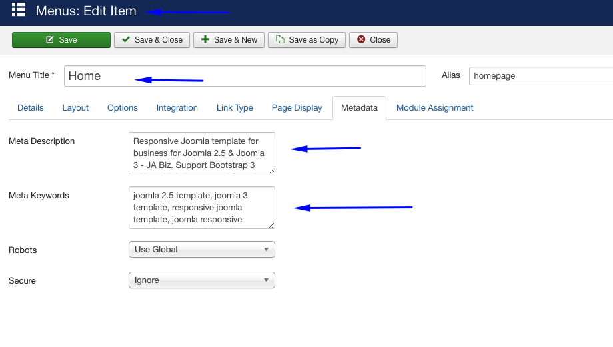Switch to Module Assignment tab
Screen dimensions: 613x347
click(x=434, y=108)
